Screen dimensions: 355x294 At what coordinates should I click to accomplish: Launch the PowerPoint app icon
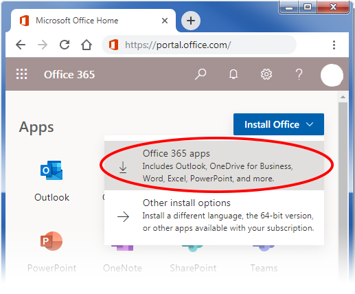coord(51,241)
